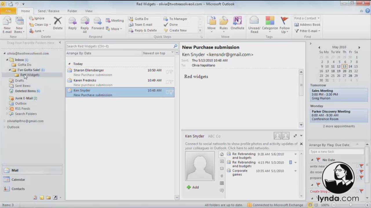Create a New E-mail from the ribbon
The width and height of the screenshot is (371, 208).
click(7, 24)
